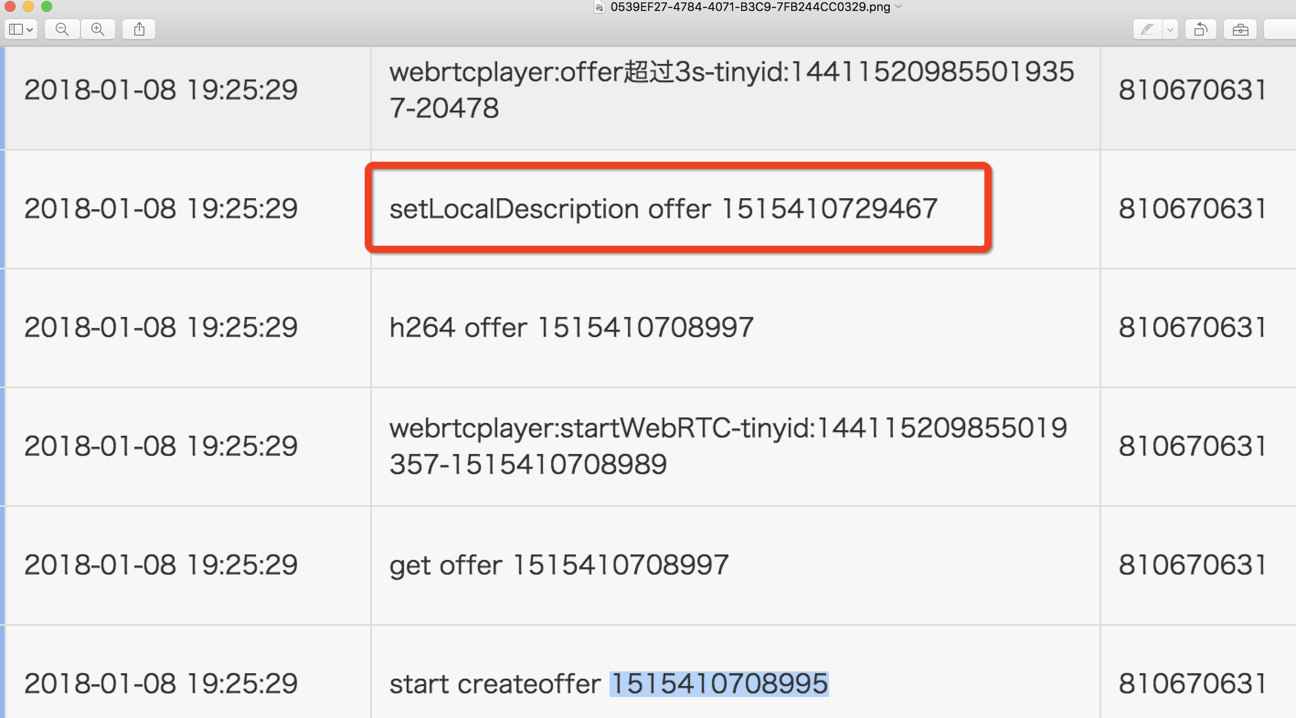
Task: Click the red-boxed setLocalDescription offer text
Action: coord(664,208)
